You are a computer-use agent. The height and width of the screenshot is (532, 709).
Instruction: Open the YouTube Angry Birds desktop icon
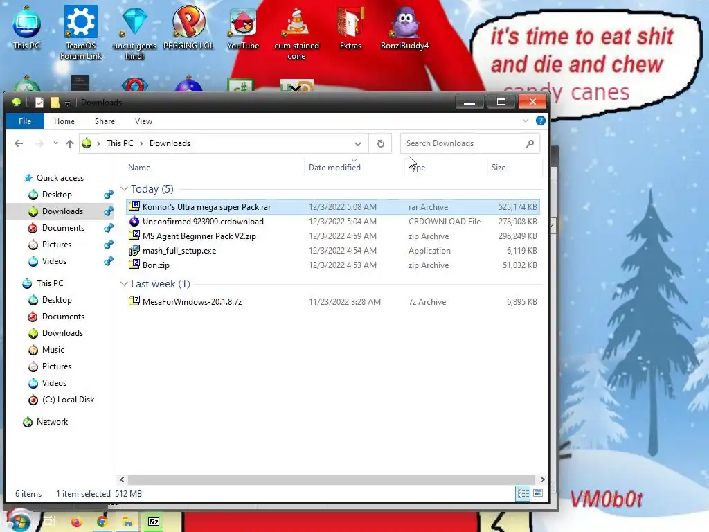243,28
